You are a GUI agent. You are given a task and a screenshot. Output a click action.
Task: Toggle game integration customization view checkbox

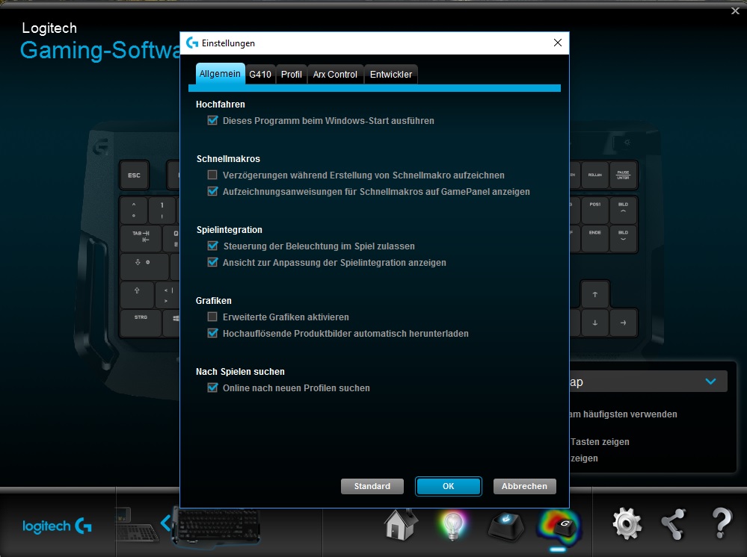point(212,262)
